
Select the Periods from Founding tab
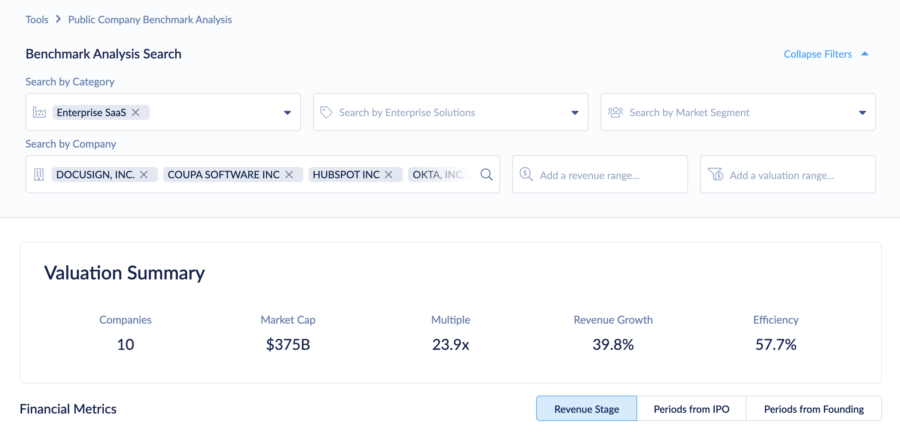[813, 409]
